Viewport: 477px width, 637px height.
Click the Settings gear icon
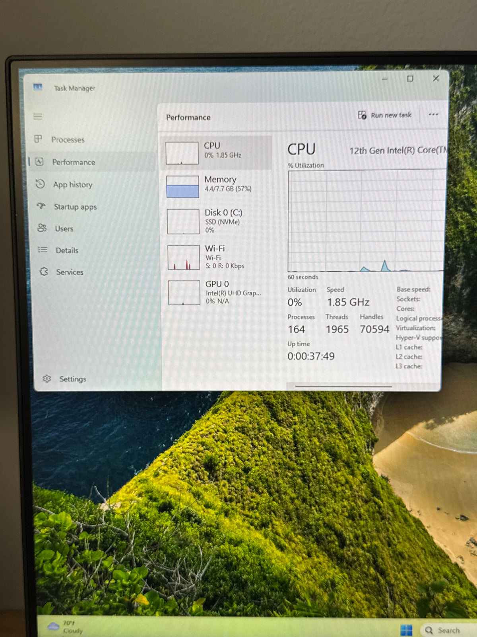pos(47,379)
